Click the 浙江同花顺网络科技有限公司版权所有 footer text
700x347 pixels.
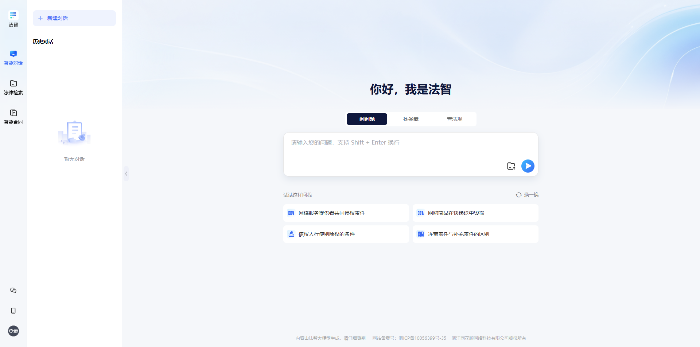click(x=489, y=338)
